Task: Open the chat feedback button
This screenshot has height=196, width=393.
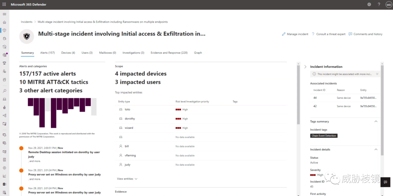Action: [385, 182]
